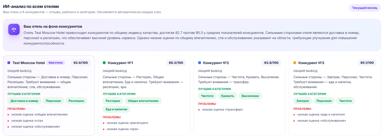Click ОБЩИЙ ВЫВОД label in Test Moscow Hotel card
Viewport: 384px width, 138px height.
[x=19, y=71]
